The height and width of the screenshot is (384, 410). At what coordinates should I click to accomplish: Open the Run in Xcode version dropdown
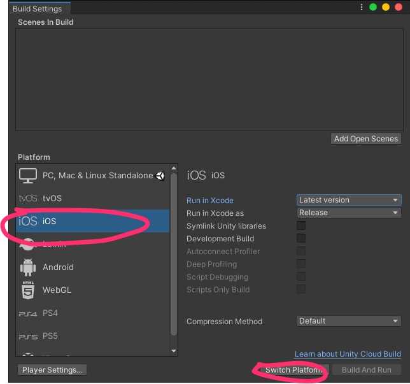349,200
